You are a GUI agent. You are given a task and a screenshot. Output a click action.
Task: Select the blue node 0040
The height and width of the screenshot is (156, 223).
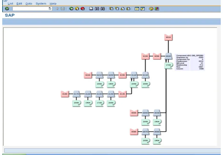coord(145,113)
